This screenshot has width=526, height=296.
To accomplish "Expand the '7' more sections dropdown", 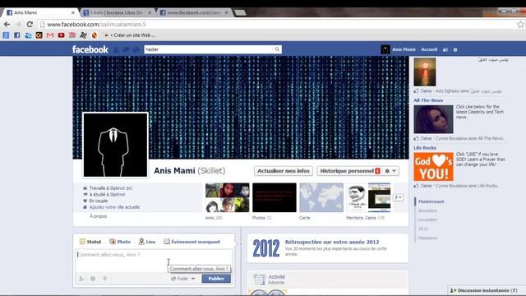I will [398, 197].
